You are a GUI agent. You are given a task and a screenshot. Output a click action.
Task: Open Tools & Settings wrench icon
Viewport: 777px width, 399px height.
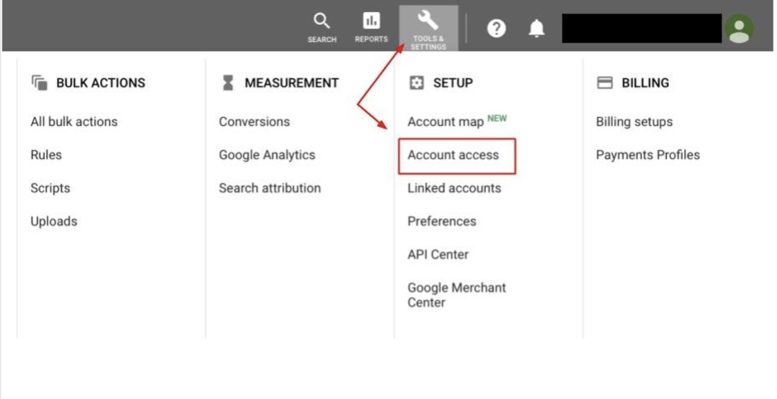coord(428,21)
